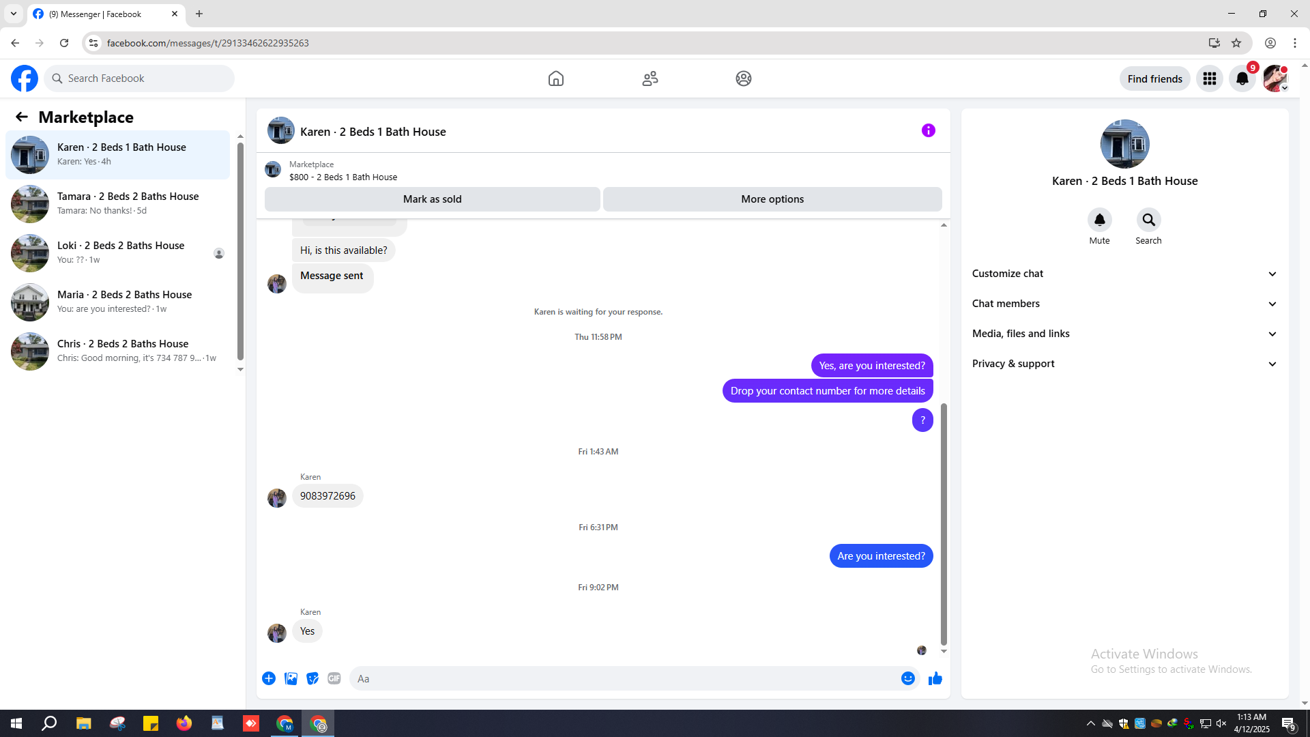Screen dimensions: 1310x737
Task: Choose a sticker icon
Action: pyautogui.click(x=312, y=678)
